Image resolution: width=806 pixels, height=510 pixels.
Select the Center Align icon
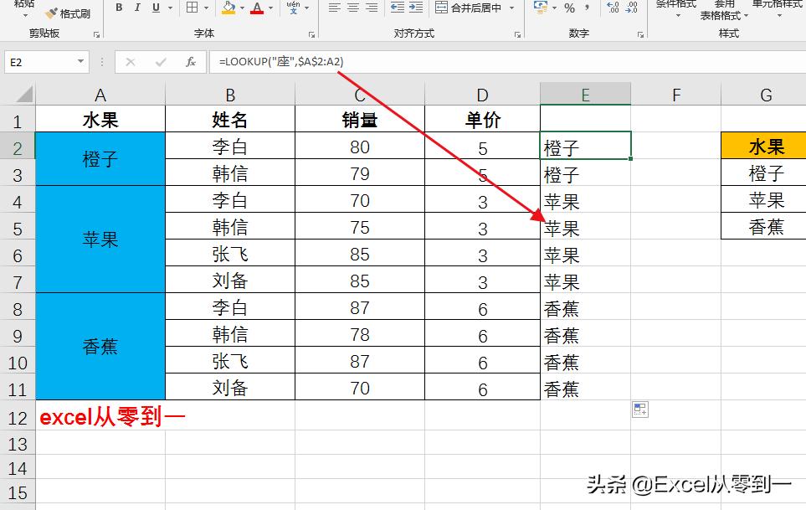(x=354, y=8)
